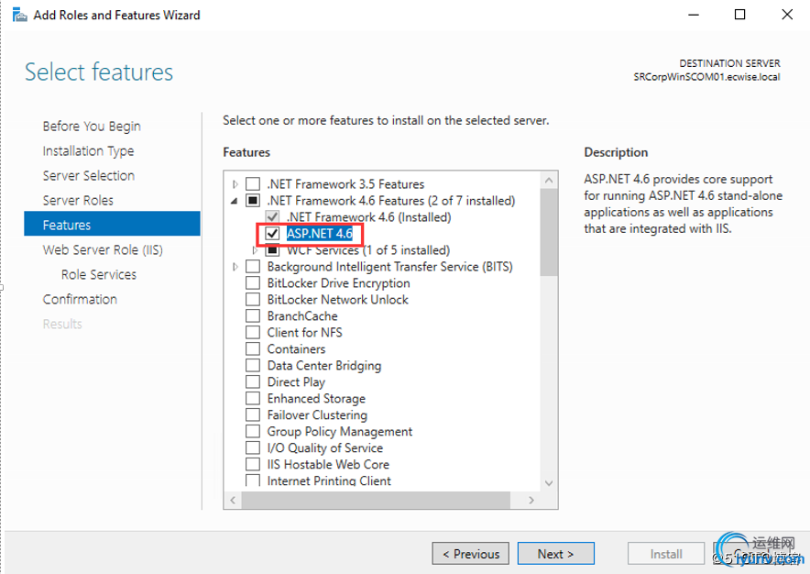This screenshot has width=810, height=574.
Task: Check the Group Policy Management box
Action: point(253,432)
